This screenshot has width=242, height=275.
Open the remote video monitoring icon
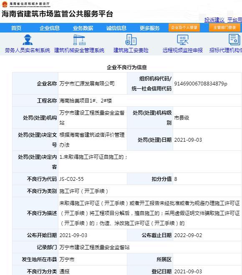pos(182,40)
